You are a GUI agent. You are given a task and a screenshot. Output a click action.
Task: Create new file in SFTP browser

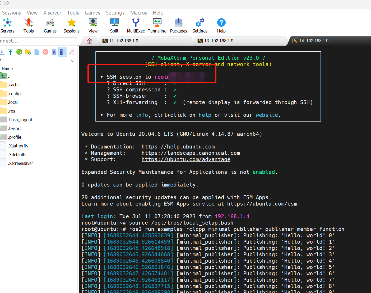click(37, 52)
